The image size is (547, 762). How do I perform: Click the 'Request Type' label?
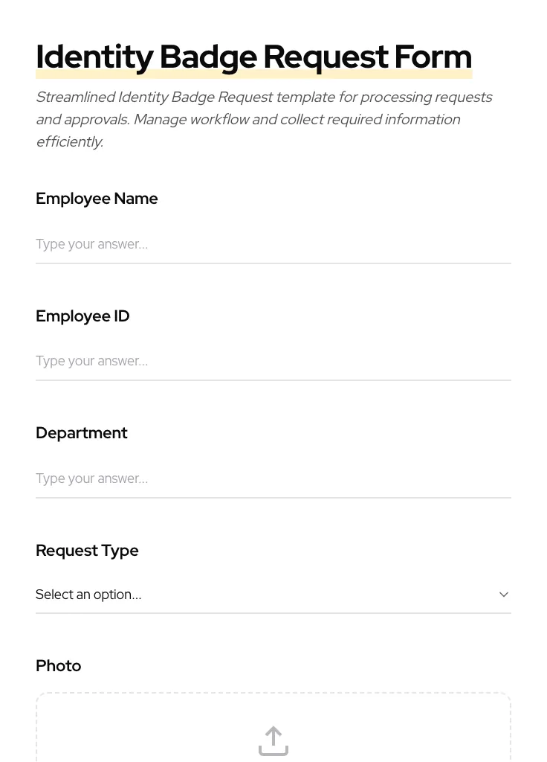[x=87, y=551]
